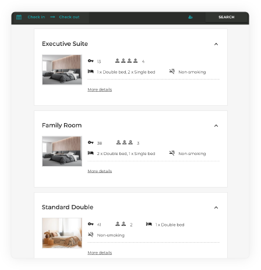Click the SEARCH button
This screenshot has height=270, width=261.
pos(227,17)
